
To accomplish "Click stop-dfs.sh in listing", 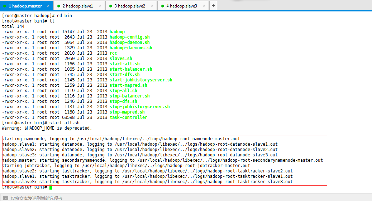I will pos(123,101).
